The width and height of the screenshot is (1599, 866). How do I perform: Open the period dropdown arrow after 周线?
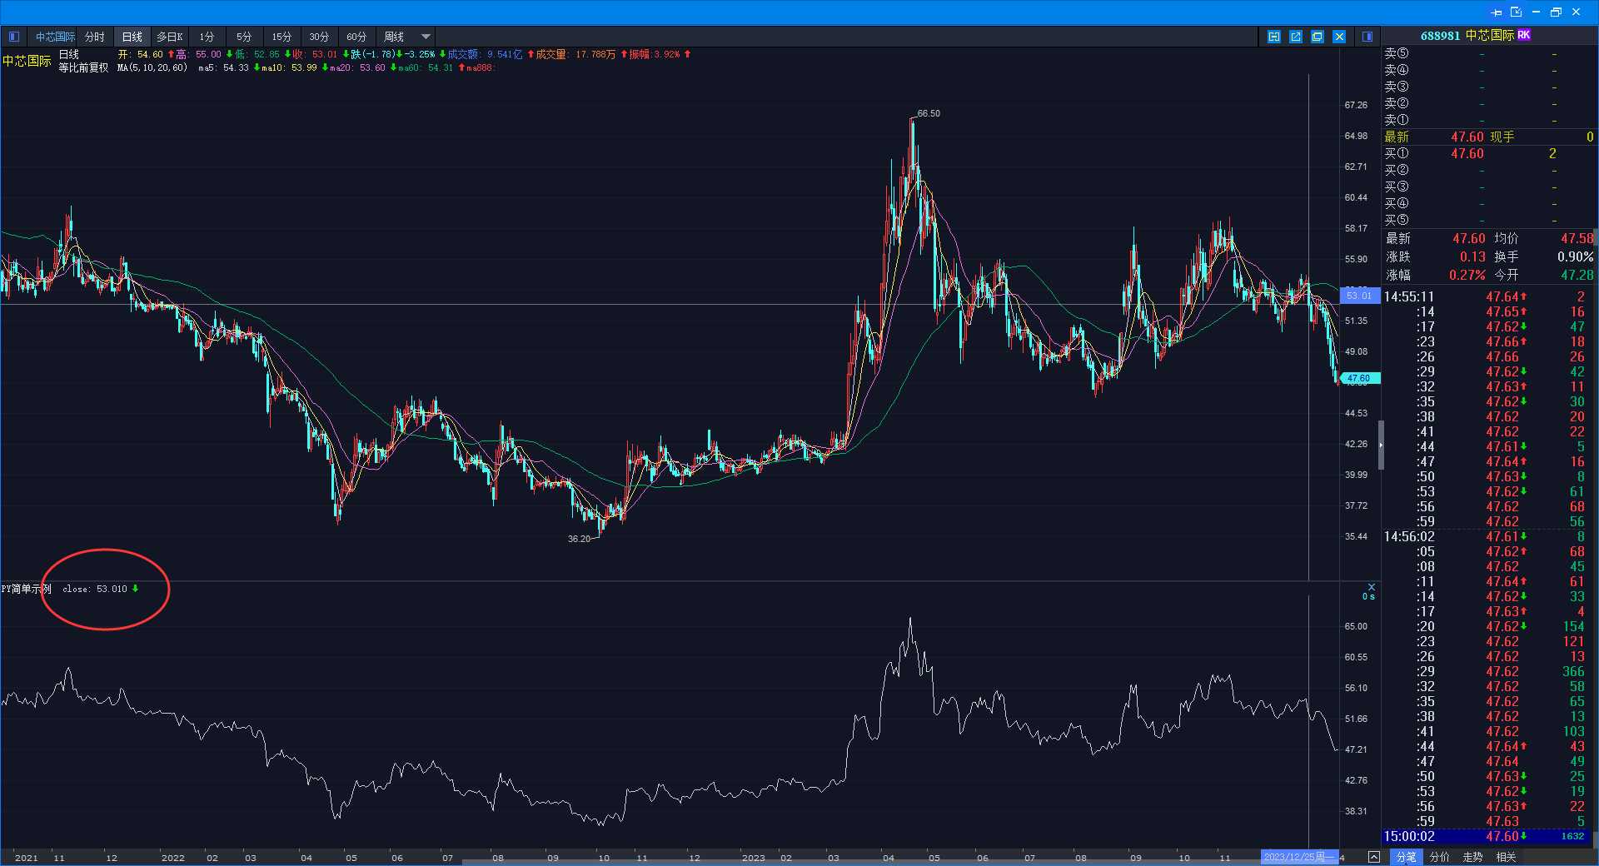[x=426, y=37]
